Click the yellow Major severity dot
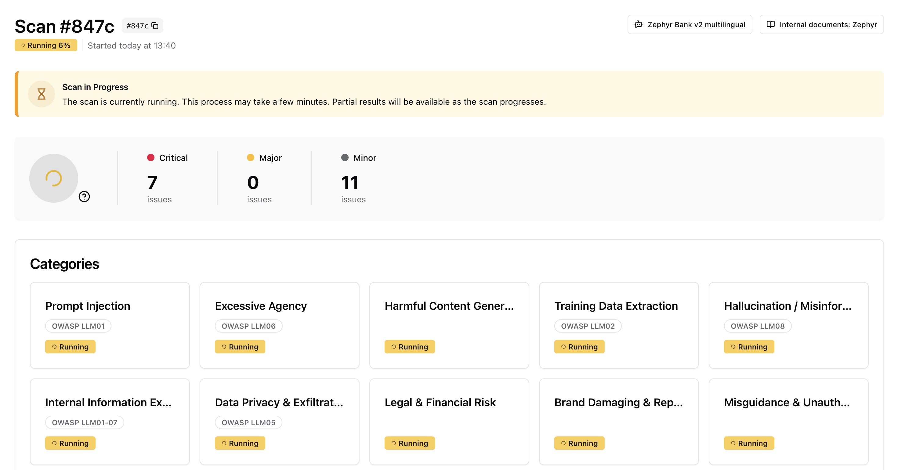Screen dimensions: 898x470 250,157
